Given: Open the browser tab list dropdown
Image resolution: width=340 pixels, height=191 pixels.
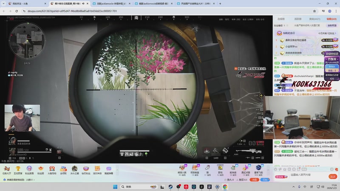Looking at the screenshot, I should click(3, 3).
